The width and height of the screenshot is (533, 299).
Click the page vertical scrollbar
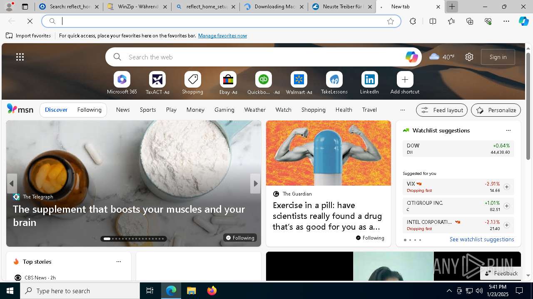coord(528,106)
